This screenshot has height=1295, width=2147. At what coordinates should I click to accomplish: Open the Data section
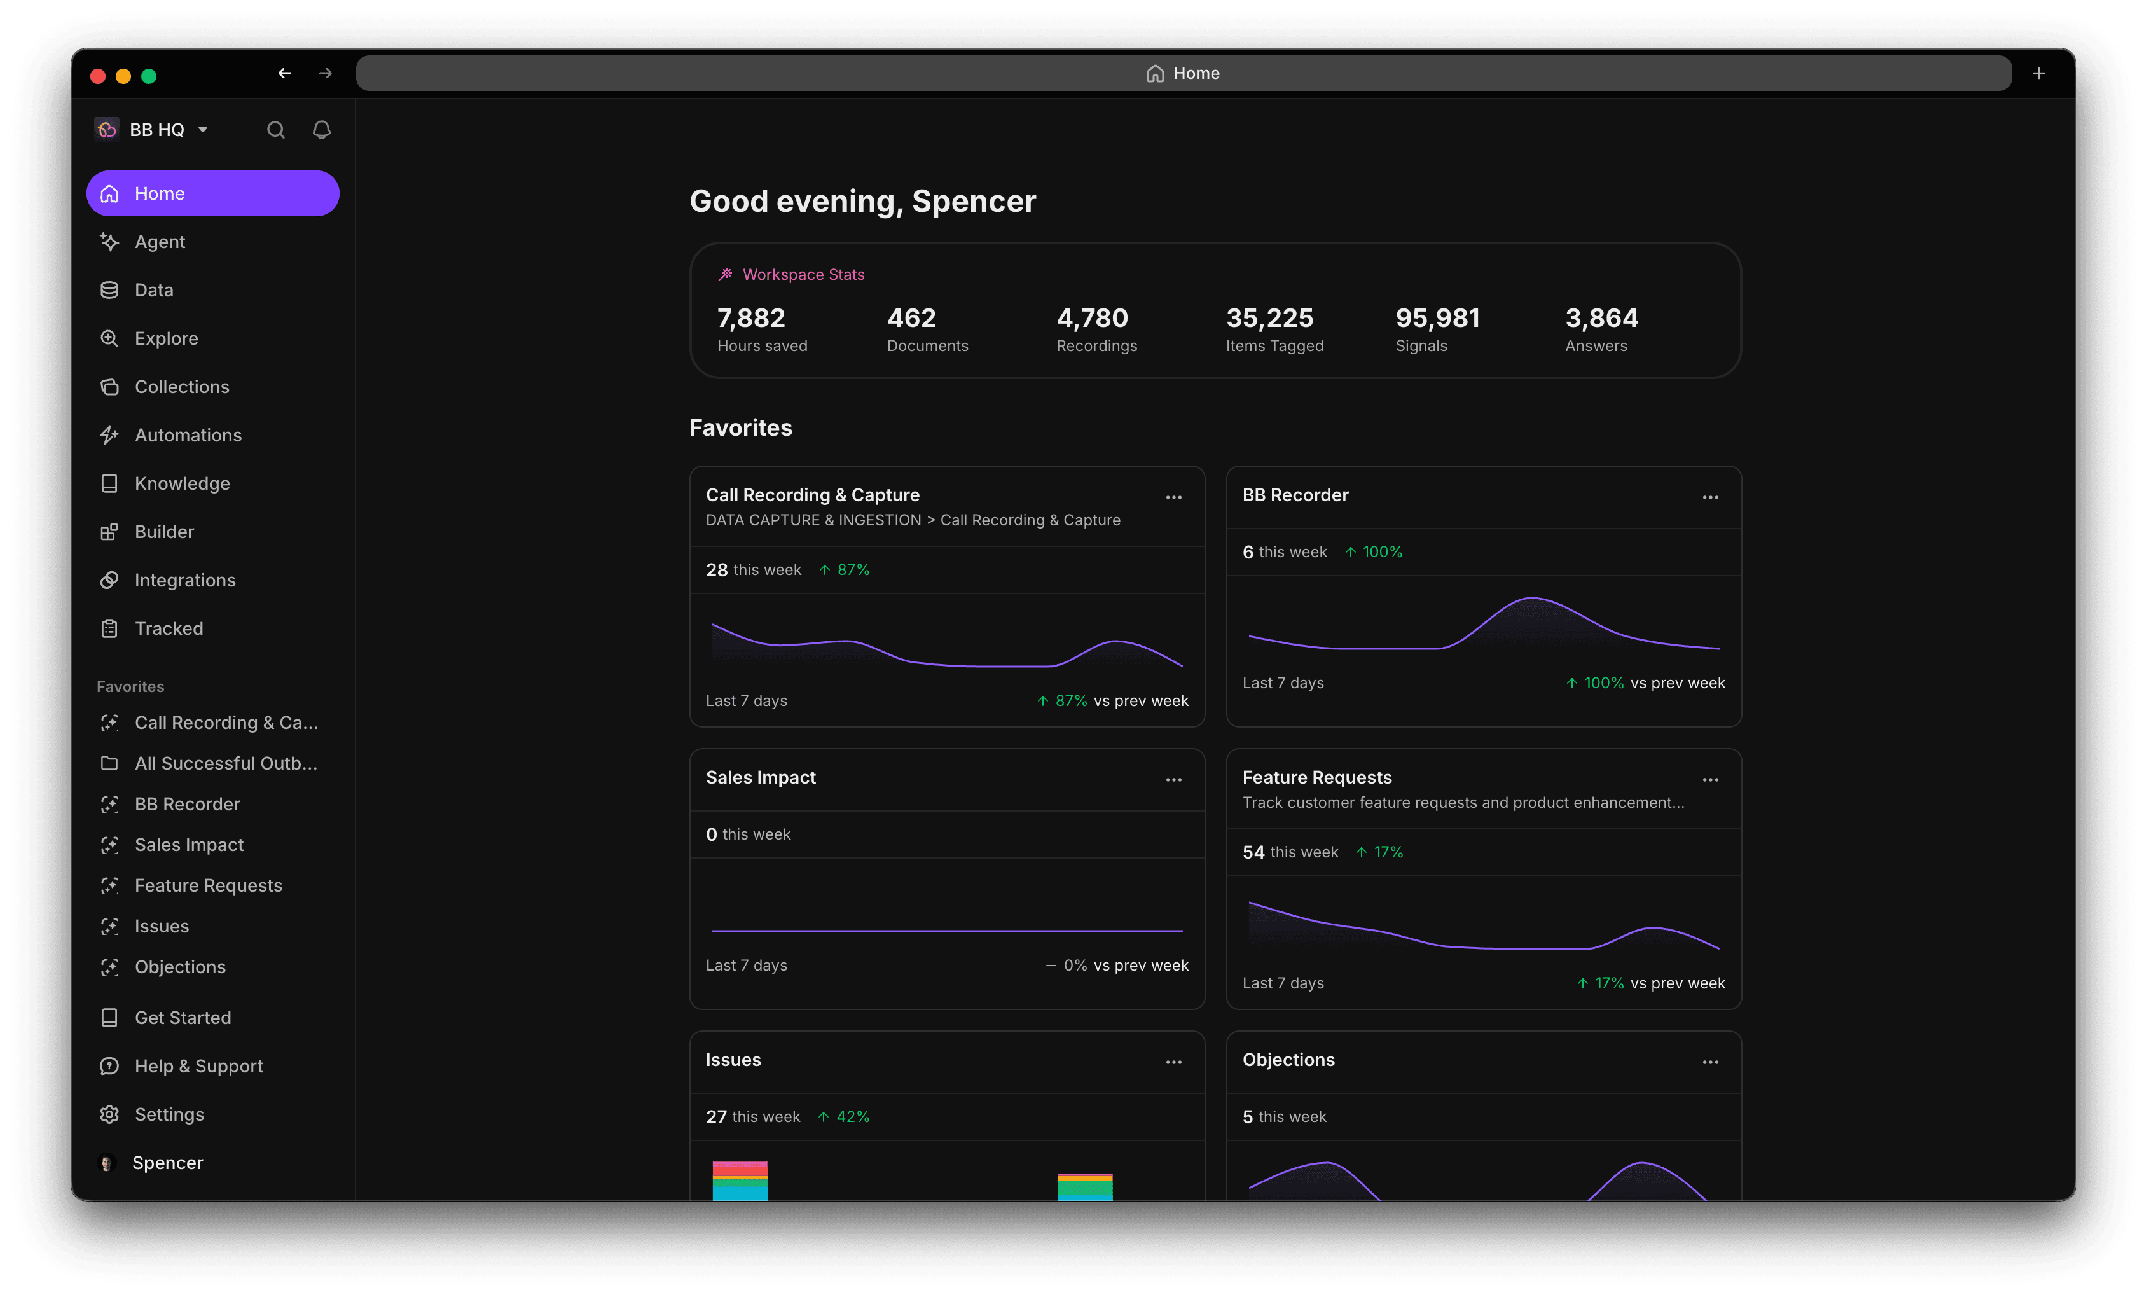(x=212, y=290)
